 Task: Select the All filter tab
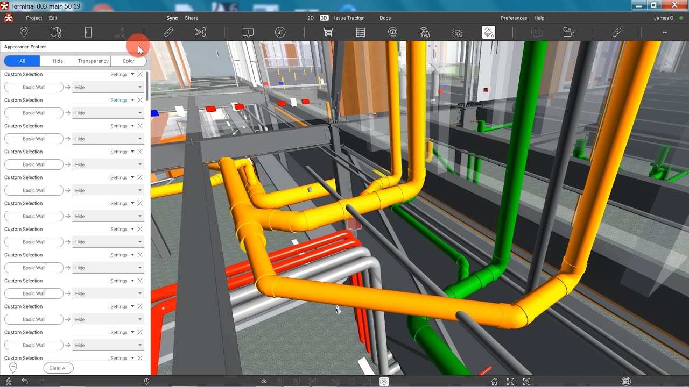pyautogui.click(x=22, y=61)
